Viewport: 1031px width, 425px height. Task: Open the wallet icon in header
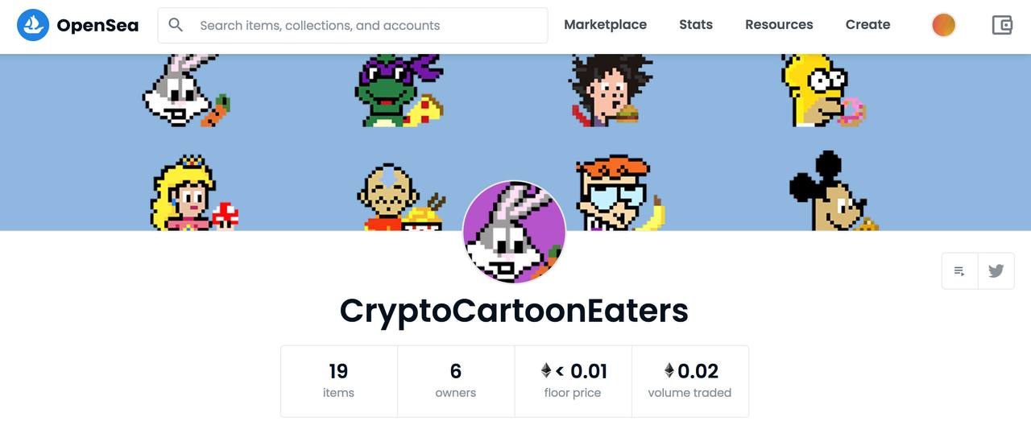click(1002, 25)
